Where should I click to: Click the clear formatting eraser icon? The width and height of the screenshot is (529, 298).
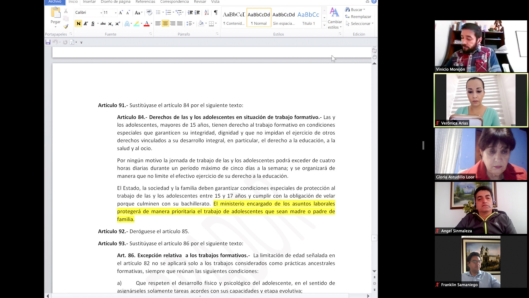coord(149,12)
